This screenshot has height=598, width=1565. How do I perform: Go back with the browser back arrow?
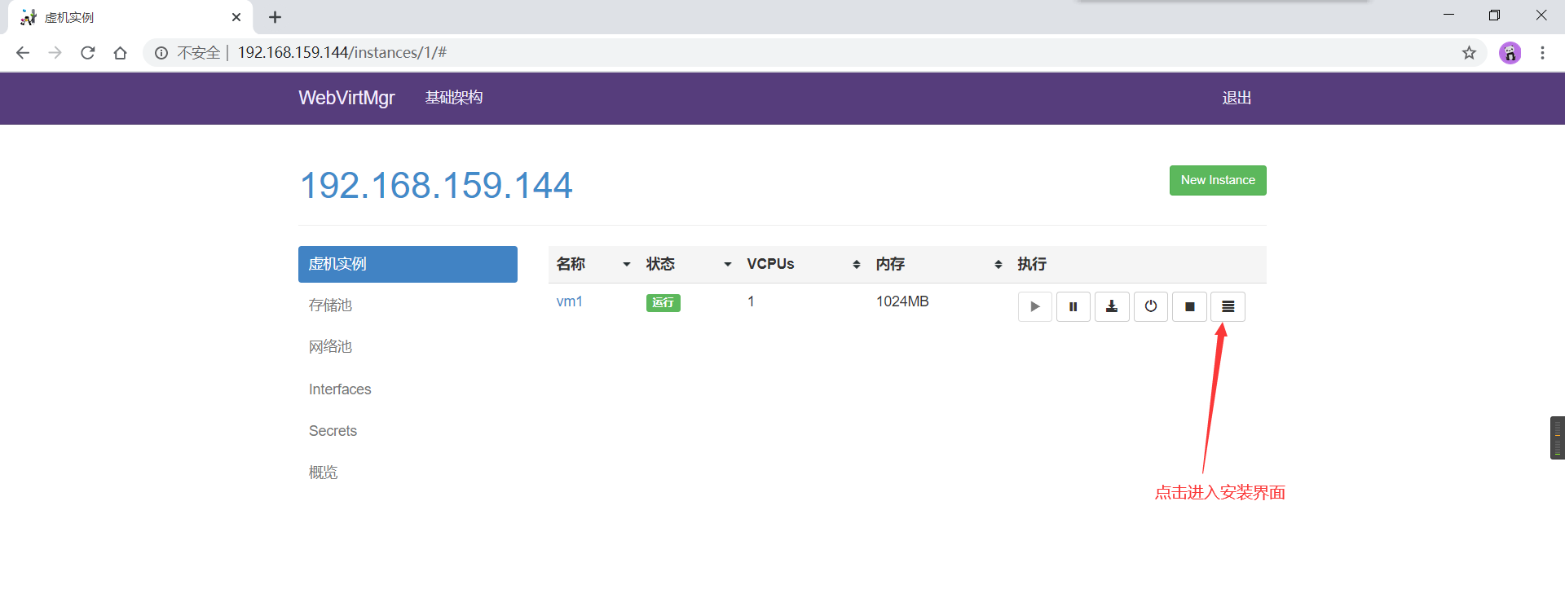tap(23, 53)
